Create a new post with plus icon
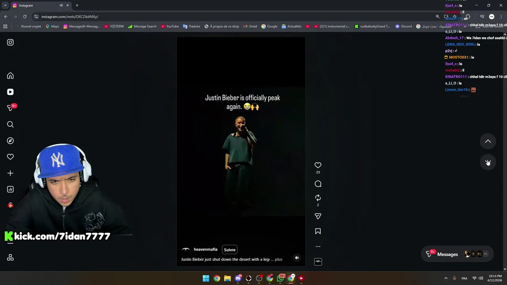507x285 pixels. (x=10, y=173)
